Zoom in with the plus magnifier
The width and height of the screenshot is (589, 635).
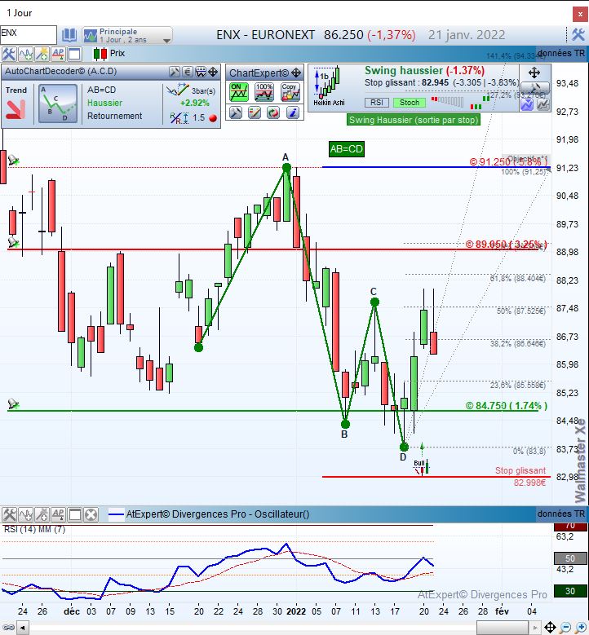581,628
